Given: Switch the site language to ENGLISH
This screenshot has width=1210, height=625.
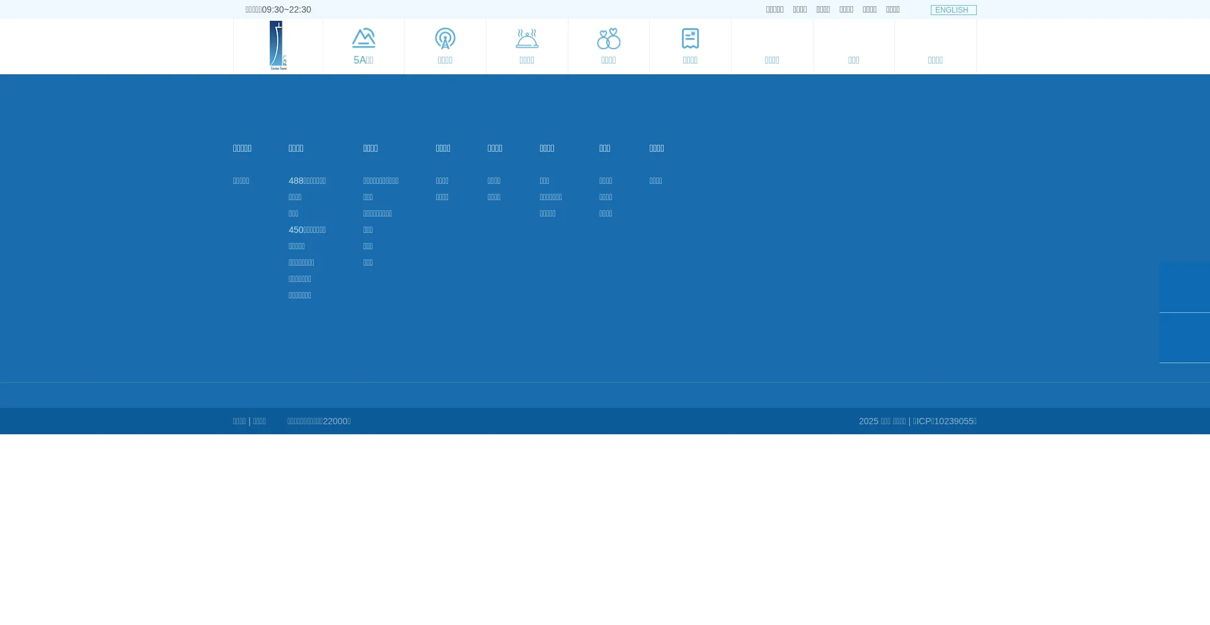Looking at the screenshot, I should (x=953, y=10).
